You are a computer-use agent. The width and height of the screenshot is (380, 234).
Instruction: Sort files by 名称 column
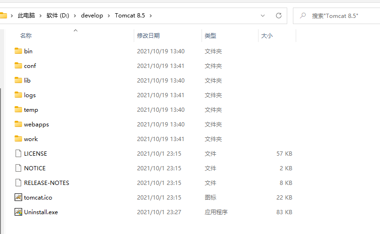[x=26, y=36]
